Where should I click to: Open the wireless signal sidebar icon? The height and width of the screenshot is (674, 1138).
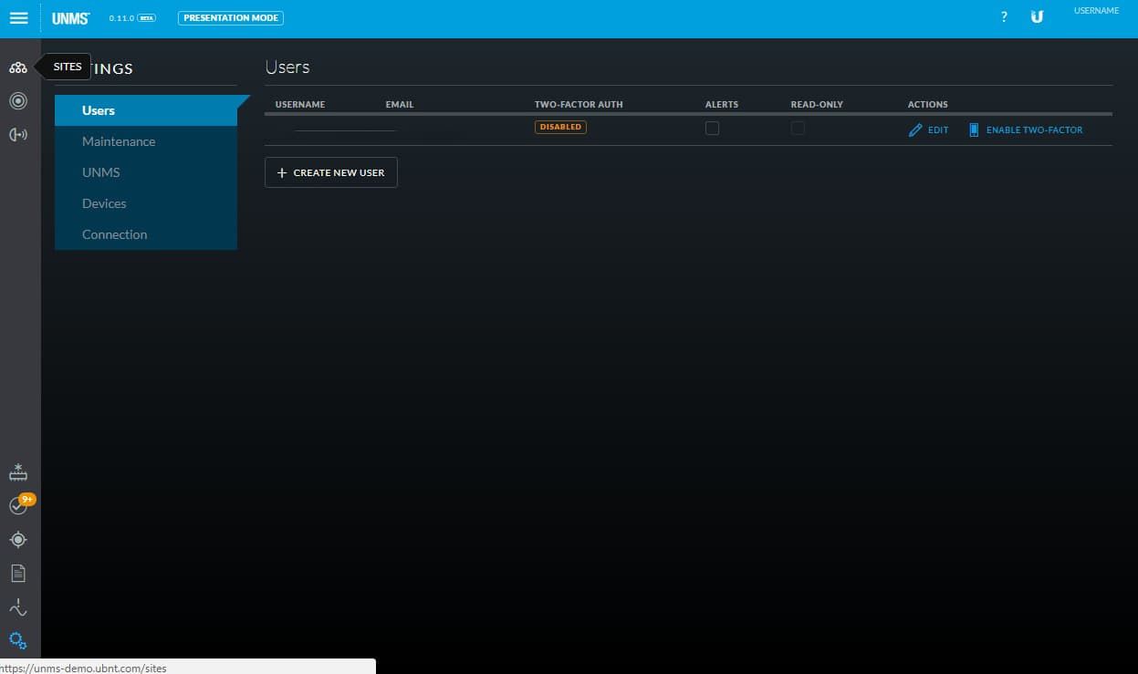[x=18, y=135]
